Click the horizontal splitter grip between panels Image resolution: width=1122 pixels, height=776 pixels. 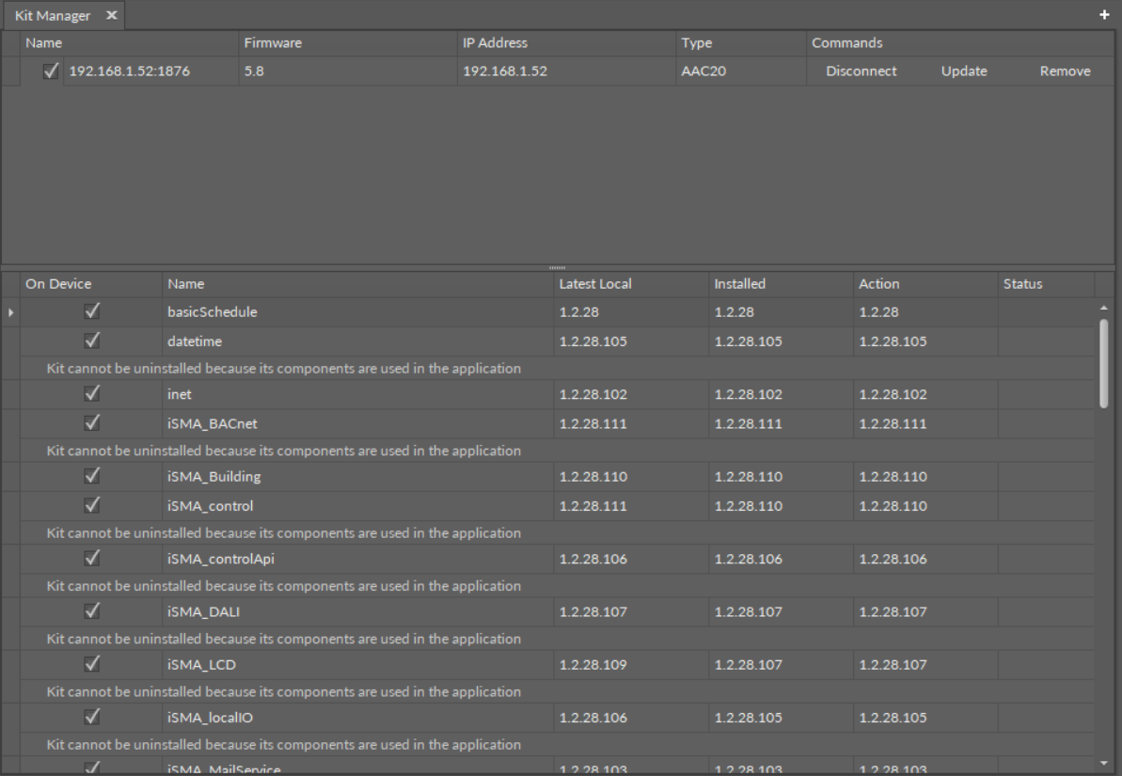coord(561,267)
